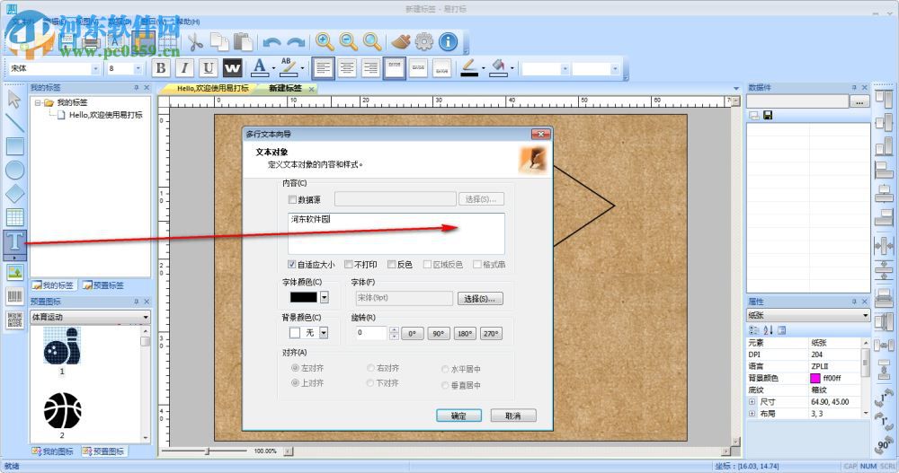Switch to Hello,欢迎使用易打标 document tab
This screenshot has width=899, height=473.
(213, 88)
